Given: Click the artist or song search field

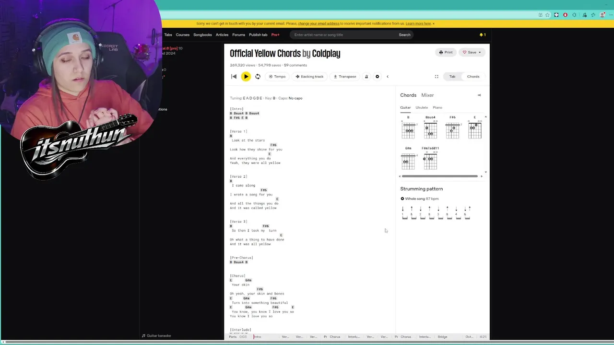Looking at the screenshot, I should click(x=343, y=34).
